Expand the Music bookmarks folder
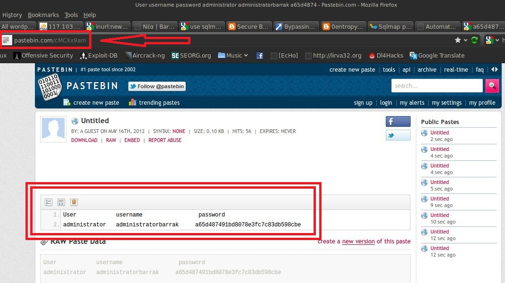The width and height of the screenshot is (505, 283). 233,56
